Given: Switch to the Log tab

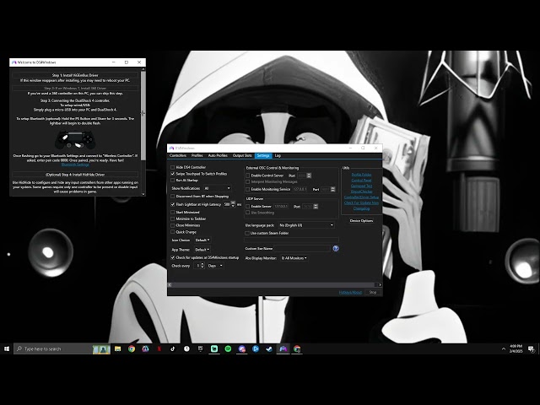Looking at the screenshot, I should point(278,155).
